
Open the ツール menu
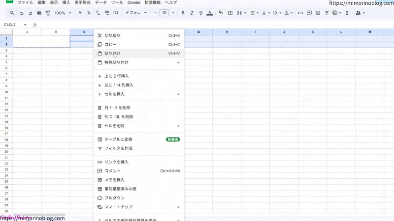[x=117, y=2]
